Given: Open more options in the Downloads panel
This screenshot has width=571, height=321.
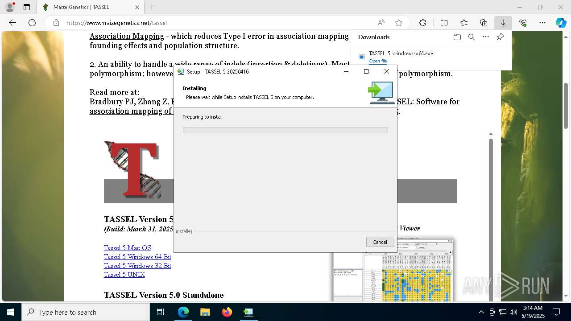Looking at the screenshot, I should pyautogui.click(x=486, y=37).
